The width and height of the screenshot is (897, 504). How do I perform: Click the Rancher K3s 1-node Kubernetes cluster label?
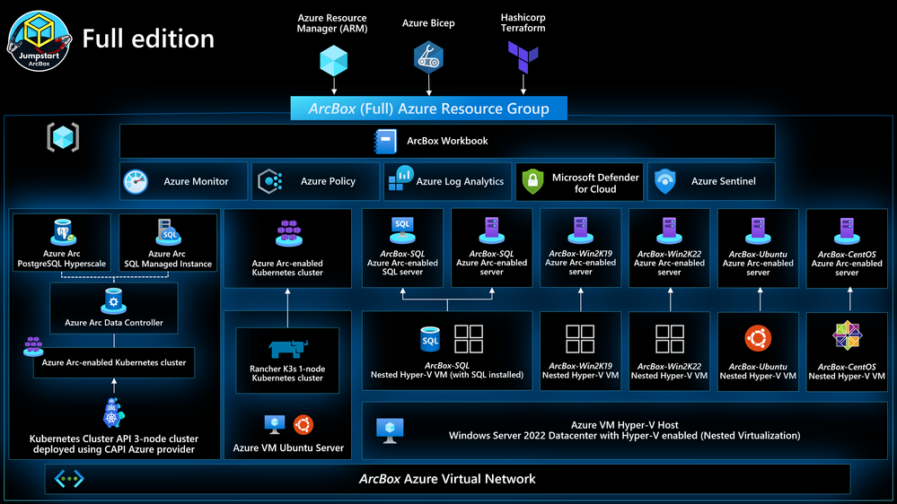pos(287,373)
